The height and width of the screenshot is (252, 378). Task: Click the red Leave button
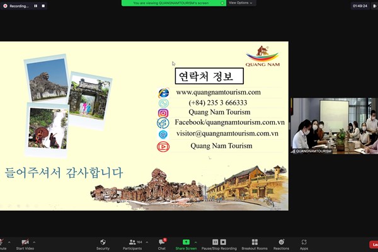[374, 244]
